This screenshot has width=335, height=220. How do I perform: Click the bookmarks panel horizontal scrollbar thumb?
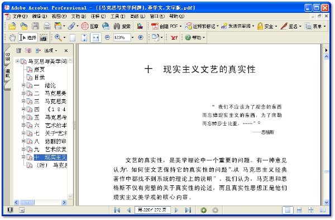click(x=27, y=202)
